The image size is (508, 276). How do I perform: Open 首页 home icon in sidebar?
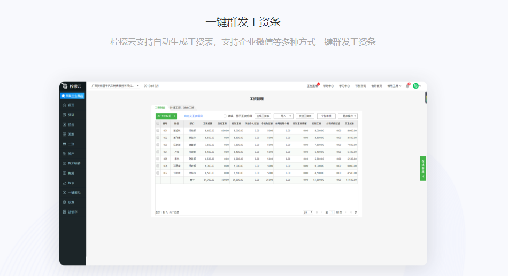click(65, 105)
